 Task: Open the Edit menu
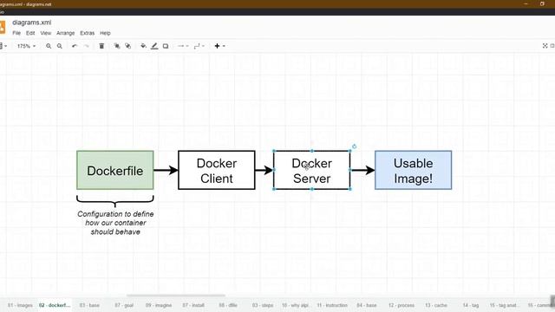(x=30, y=33)
